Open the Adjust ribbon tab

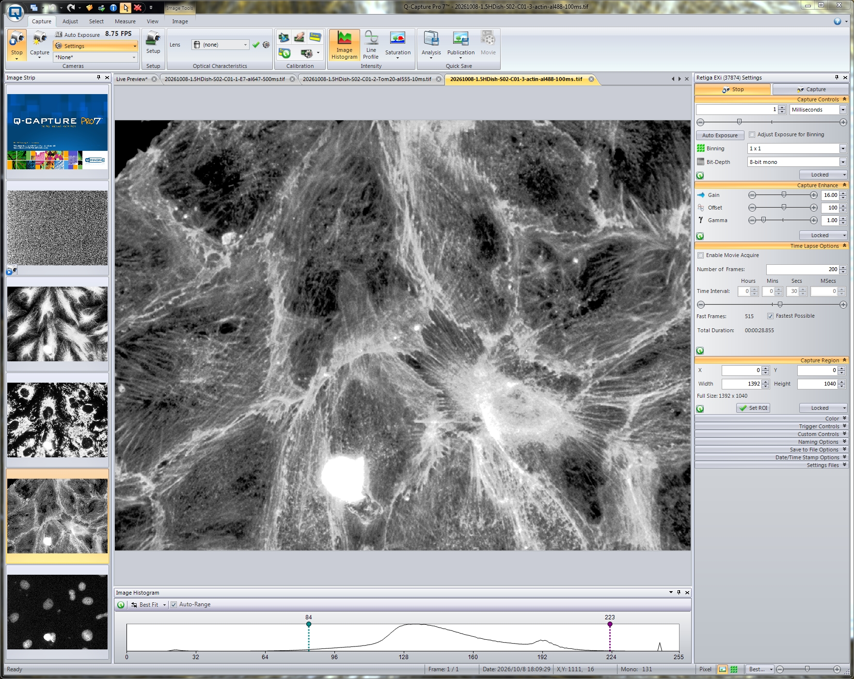coord(70,21)
